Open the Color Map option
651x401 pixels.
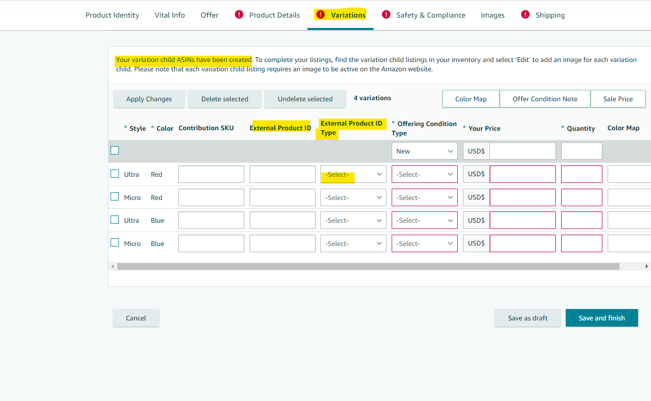coord(471,99)
